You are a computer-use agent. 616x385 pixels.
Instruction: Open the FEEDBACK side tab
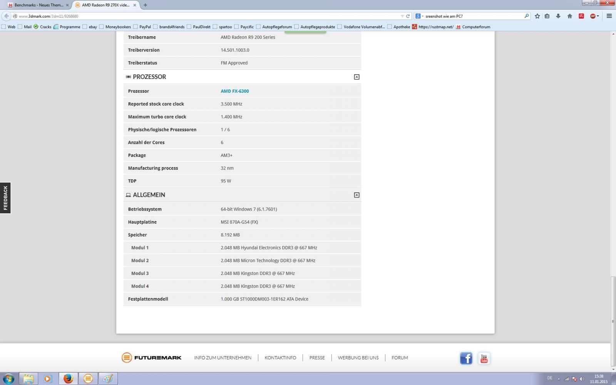tap(5, 198)
